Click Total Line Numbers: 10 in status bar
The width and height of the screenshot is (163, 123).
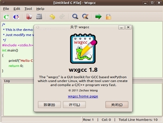point(138,120)
